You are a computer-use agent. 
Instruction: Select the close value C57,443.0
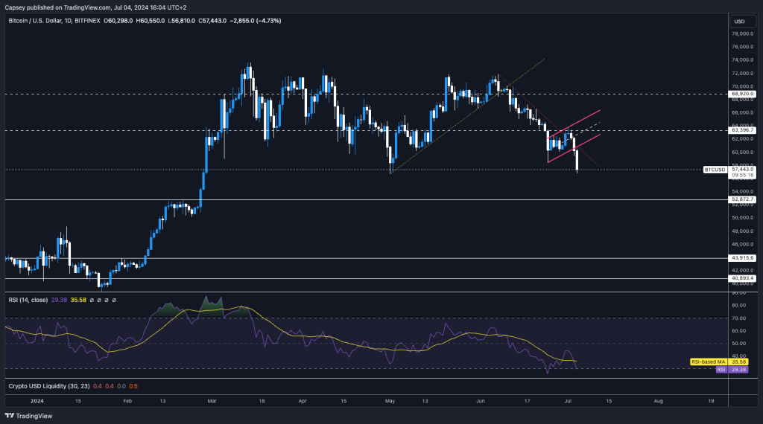pos(212,21)
